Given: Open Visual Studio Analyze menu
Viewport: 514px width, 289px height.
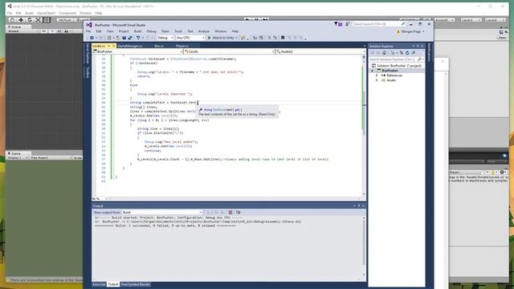Looking at the screenshot, I should click(203, 31).
